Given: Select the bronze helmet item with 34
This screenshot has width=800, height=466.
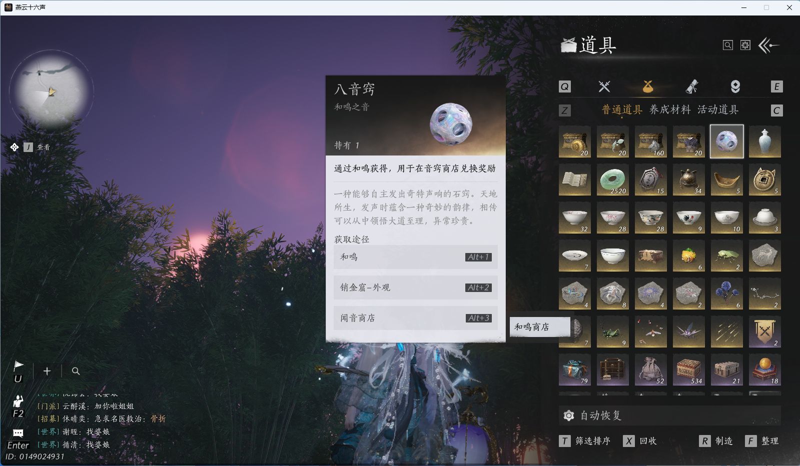Looking at the screenshot, I should coord(688,179).
